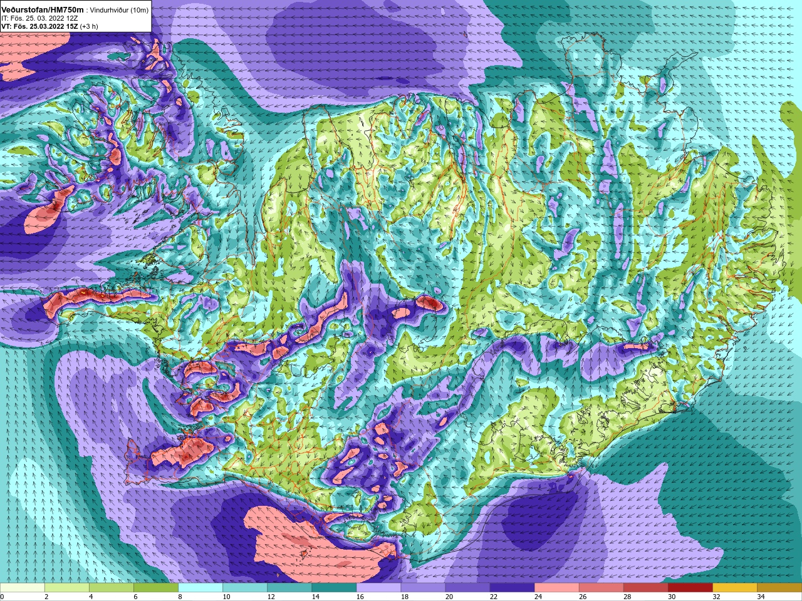Screen dimensions: 802x601
Task: Select the ochre legend swatch above 34
Action: point(779,588)
